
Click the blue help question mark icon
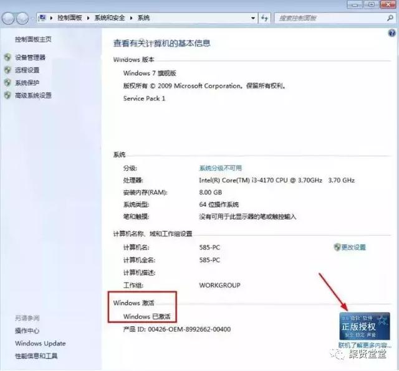[392, 33]
